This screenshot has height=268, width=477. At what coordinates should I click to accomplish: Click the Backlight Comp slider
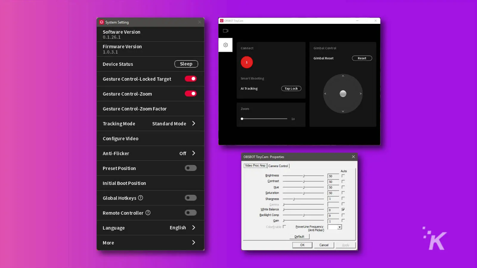point(303,215)
